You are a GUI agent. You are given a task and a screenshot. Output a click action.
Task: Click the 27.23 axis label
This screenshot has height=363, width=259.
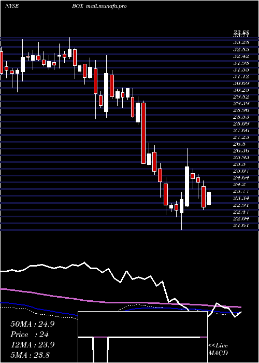click(241, 137)
